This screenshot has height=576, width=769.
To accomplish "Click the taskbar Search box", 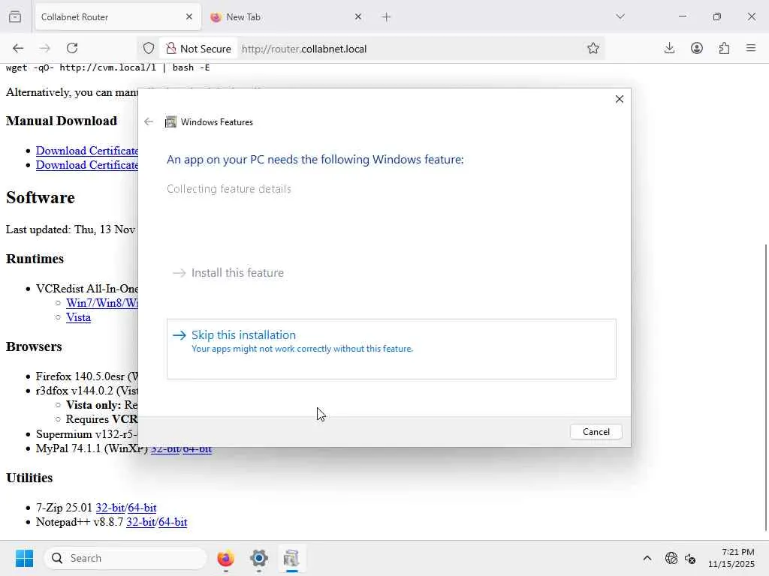I will (x=125, y=558).
